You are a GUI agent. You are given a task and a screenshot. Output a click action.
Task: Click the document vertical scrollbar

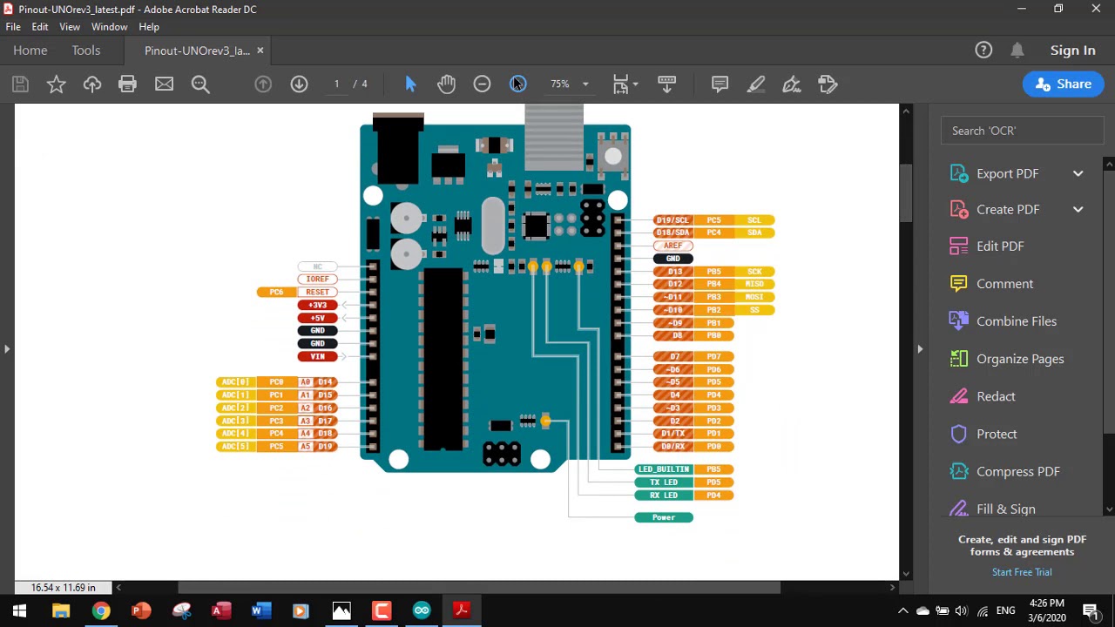click(x=906, y=192)
